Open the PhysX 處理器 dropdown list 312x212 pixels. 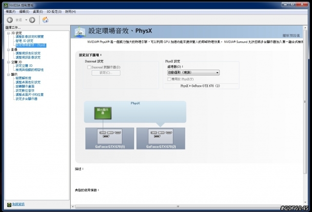click(x=194, y=73)
